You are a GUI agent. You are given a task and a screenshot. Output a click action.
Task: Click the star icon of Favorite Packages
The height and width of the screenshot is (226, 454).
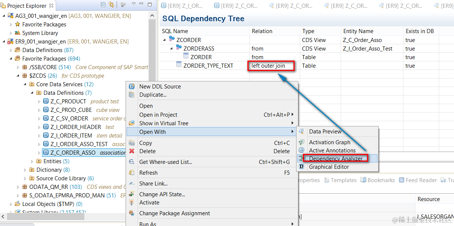pos(17,24)
